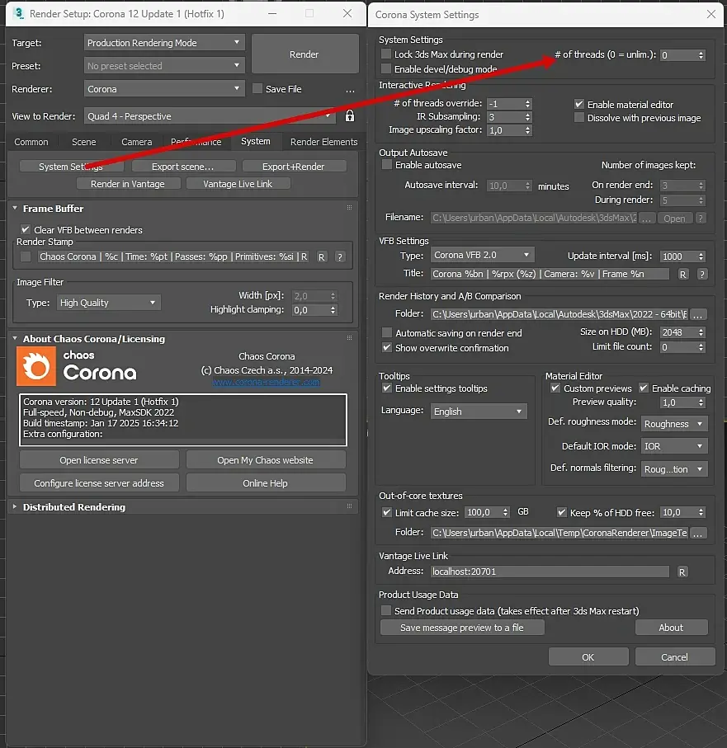The height and width of the screenshot is (748, 727).
Task: Click the Chaos Corona logo icon
Action: (36, 366)
